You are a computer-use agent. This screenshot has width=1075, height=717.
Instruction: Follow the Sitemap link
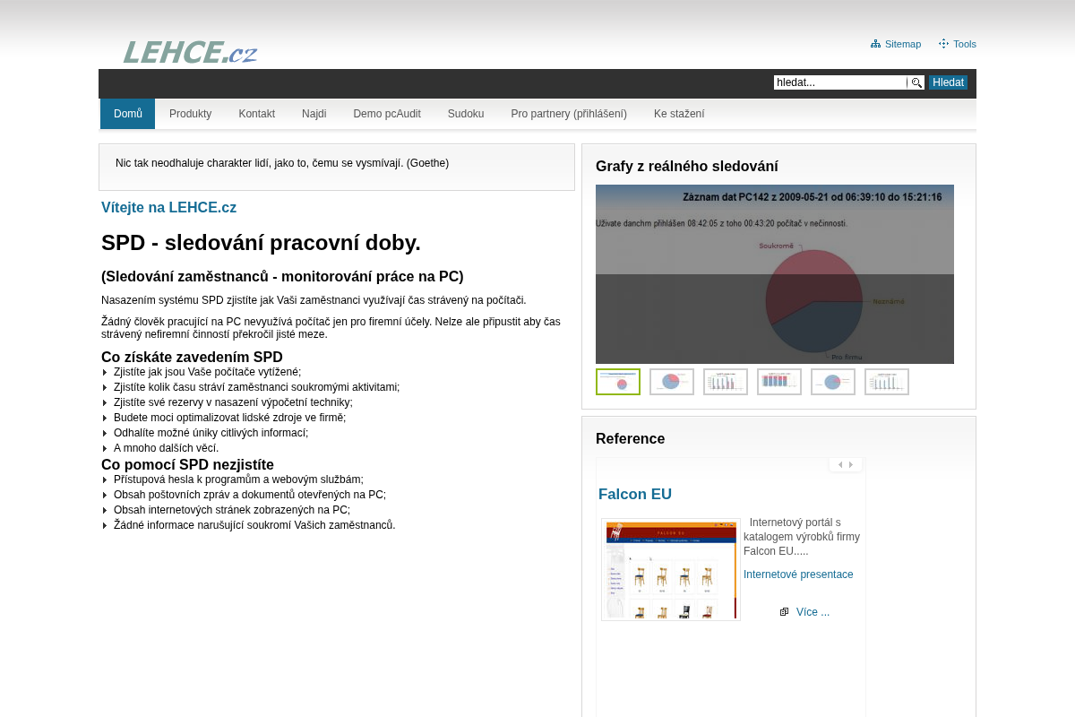point(903,44)
